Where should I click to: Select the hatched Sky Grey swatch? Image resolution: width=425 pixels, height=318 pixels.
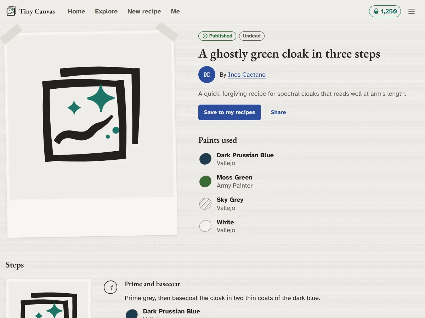click(205, 204)
